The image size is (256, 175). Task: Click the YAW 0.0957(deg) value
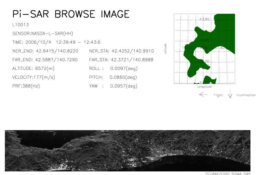[x=113, y=86]
